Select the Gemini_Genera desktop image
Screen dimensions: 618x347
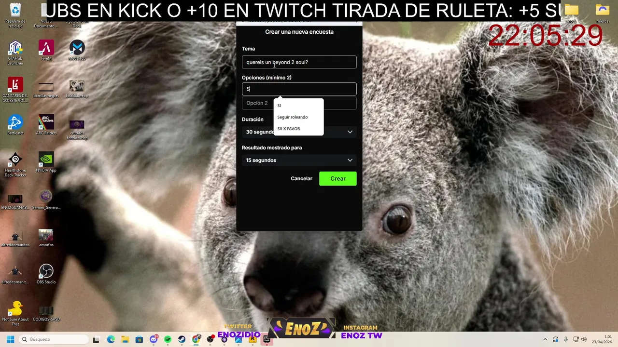pyautogui.click(x=46, y=200)
